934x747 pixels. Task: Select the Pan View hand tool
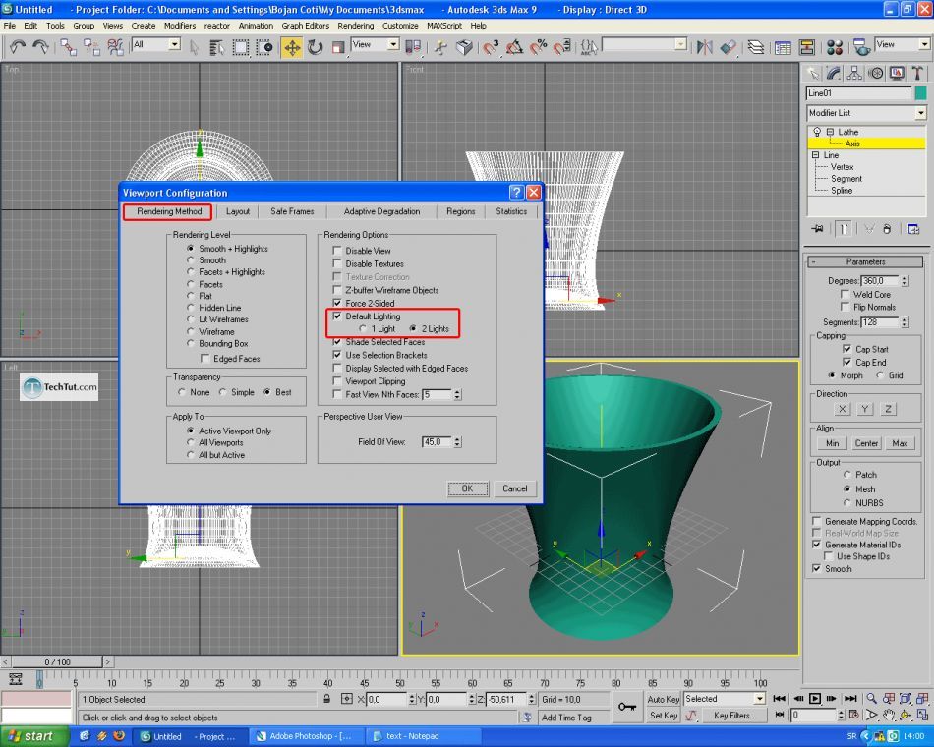pyautogui.click(x=889, y=716)
